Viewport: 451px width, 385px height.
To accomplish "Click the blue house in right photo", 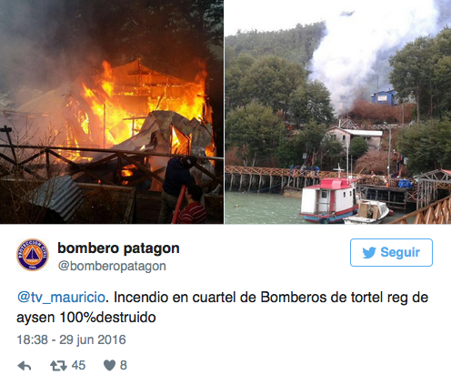I will point(384,97).
